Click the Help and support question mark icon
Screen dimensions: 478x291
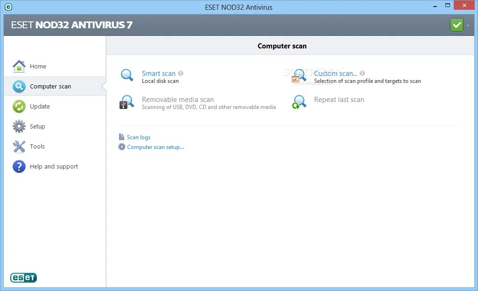pos(19,167)
